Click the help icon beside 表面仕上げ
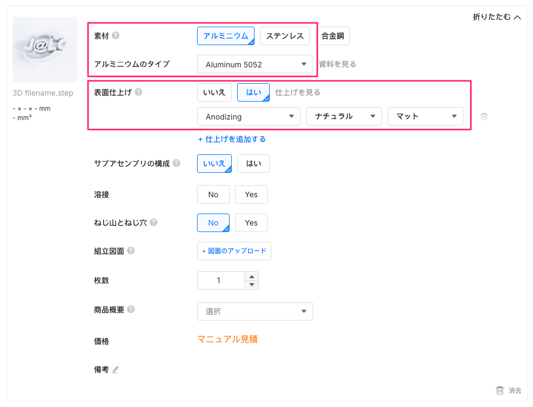 (x=138, y=92)
